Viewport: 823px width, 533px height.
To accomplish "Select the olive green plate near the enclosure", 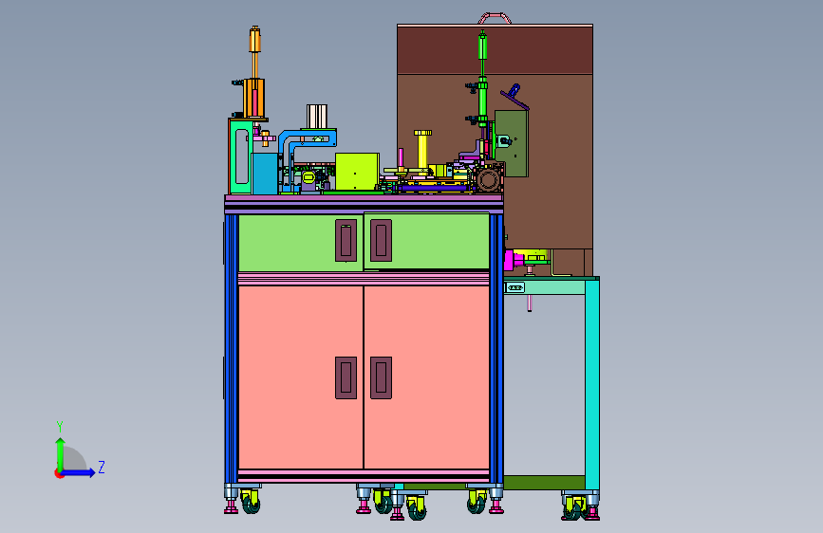I will click(512, 143).
